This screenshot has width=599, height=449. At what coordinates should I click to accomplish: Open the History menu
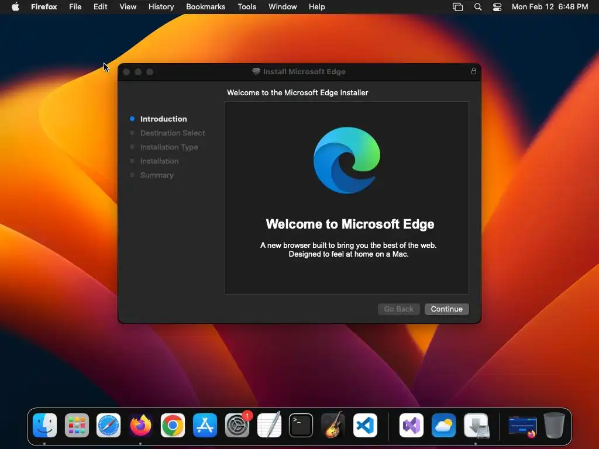pyautogui.click(x=161, y=6)
